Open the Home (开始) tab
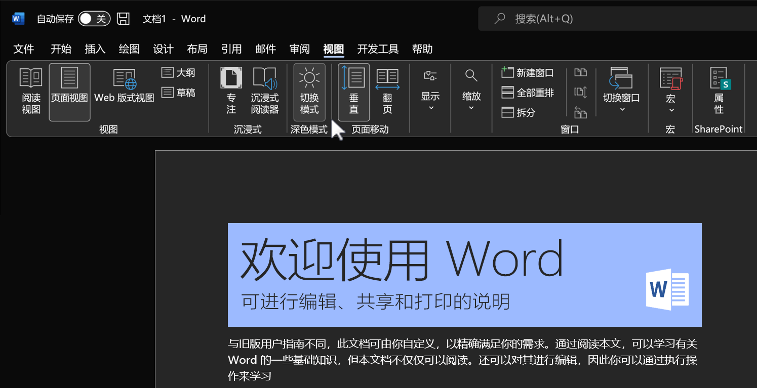This screenshot has width=757, height=388. [x=61, y=49]
